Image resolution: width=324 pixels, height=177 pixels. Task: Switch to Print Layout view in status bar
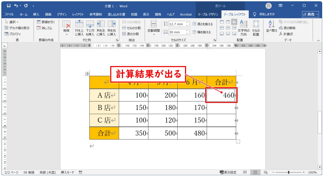pos(255,172)
